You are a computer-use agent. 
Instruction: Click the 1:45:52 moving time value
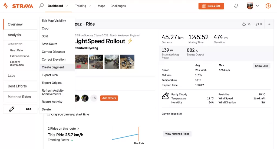(x=198, y=37)
